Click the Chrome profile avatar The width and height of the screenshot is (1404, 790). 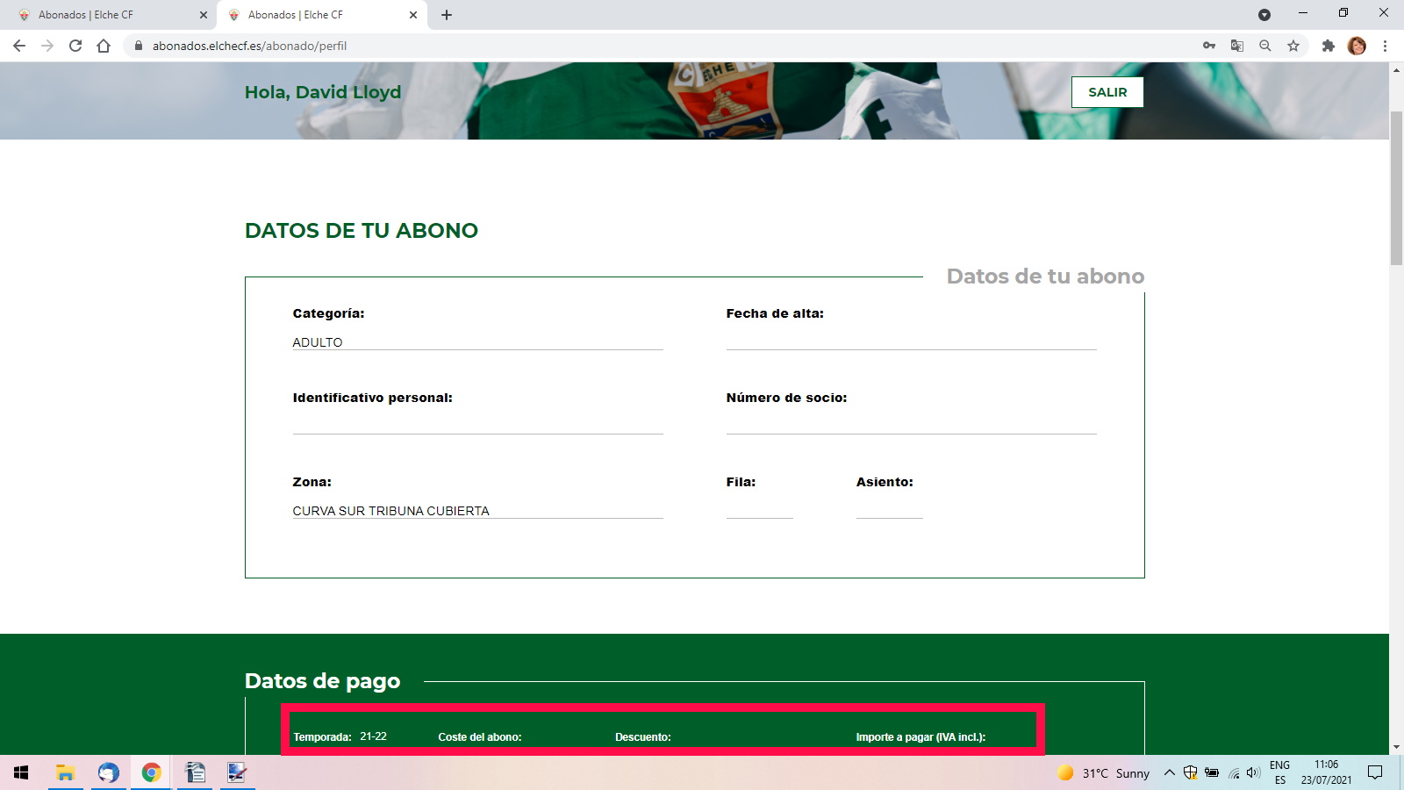coord(1358,46)
